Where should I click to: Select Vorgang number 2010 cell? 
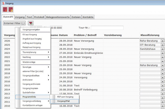click(7, 106)
